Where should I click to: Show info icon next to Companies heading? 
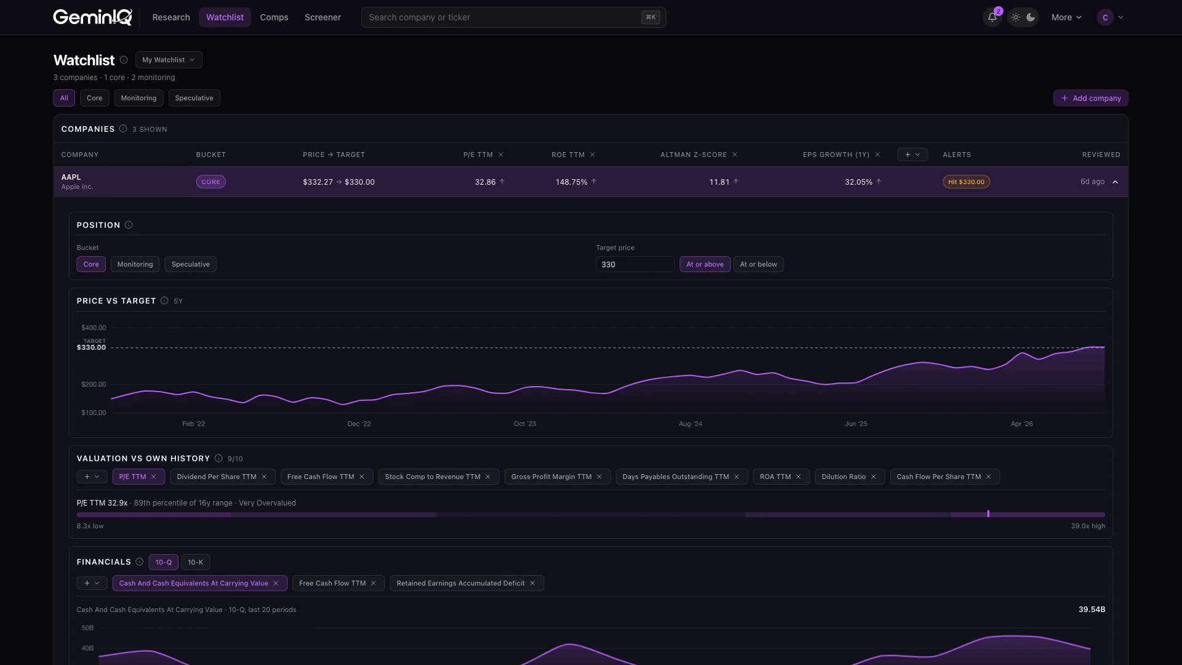pos(123,129)
